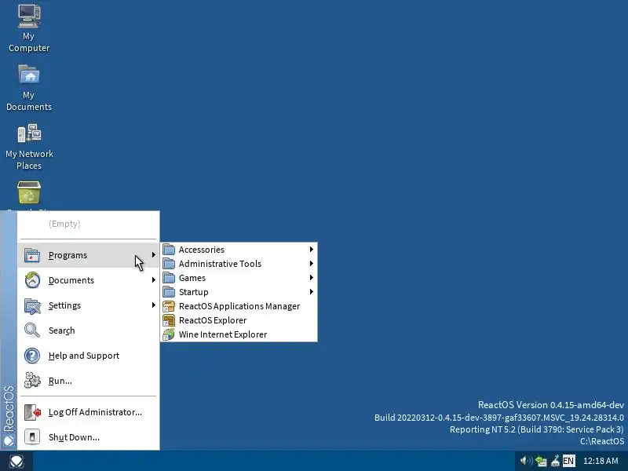Click the ReactOS Applications Manager icon
This screenshot has width=628, height=471.
[x=169, y=306]
